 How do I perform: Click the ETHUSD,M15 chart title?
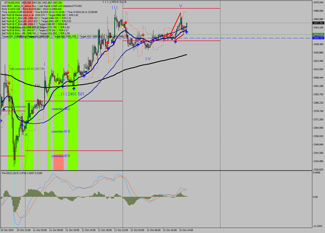coord(13,3)
